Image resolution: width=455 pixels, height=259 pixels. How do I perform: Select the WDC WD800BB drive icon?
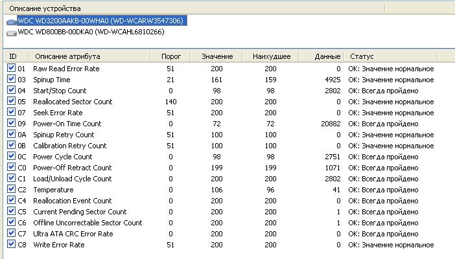[12, 33]
